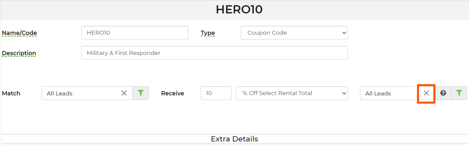469x147 pixels.
Task: Expand the % Off Select Rental Total dropdown
Action: pyautogui.click(x=291, y=93)
